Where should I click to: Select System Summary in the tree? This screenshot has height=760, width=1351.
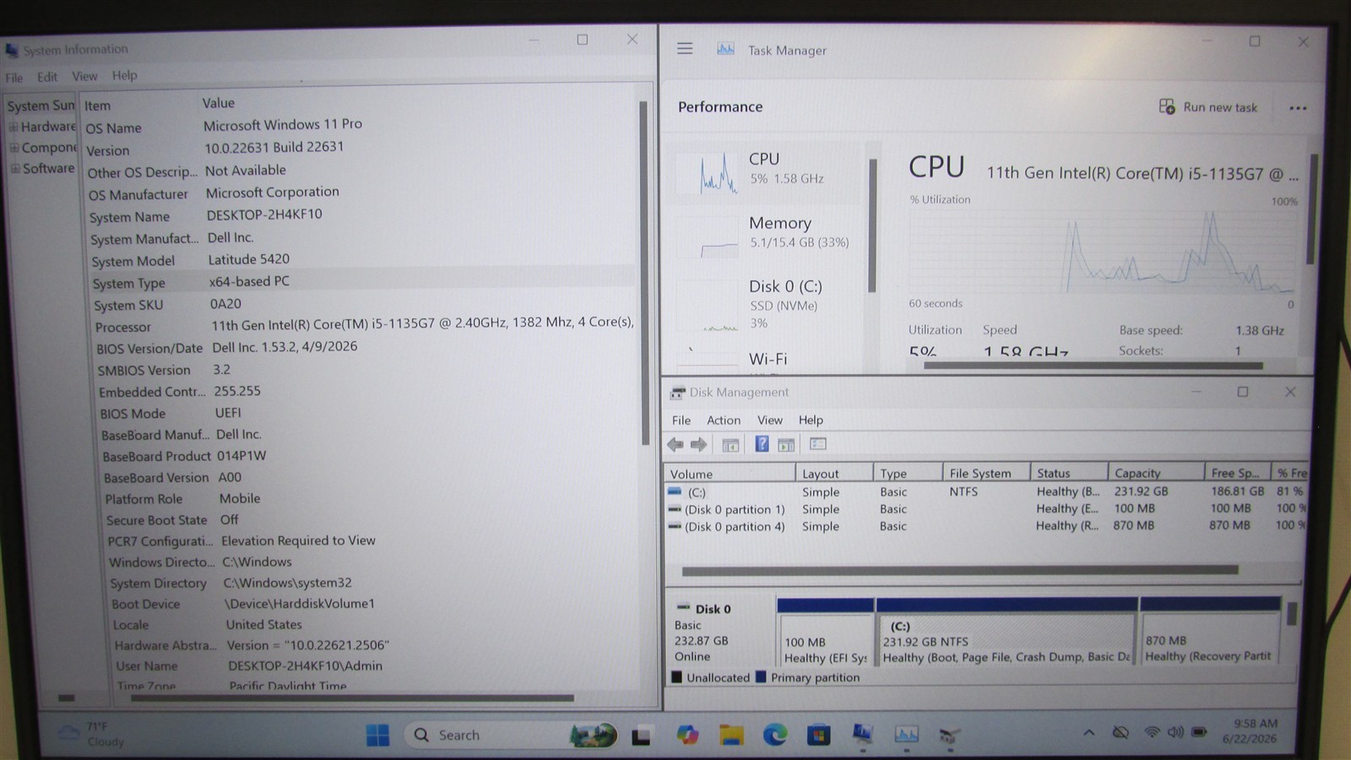(x=41, y=106)
